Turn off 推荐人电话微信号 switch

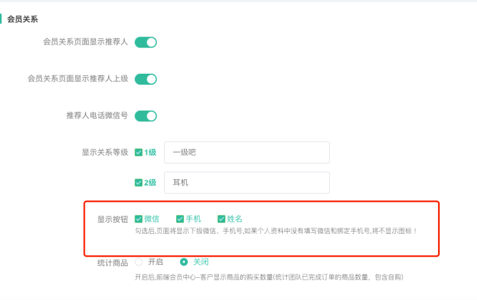(145, 116)
